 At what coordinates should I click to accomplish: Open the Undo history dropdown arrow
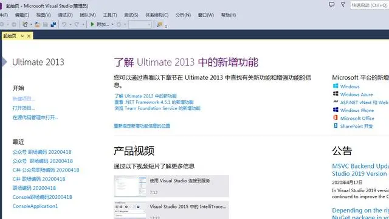click(71, 24)
